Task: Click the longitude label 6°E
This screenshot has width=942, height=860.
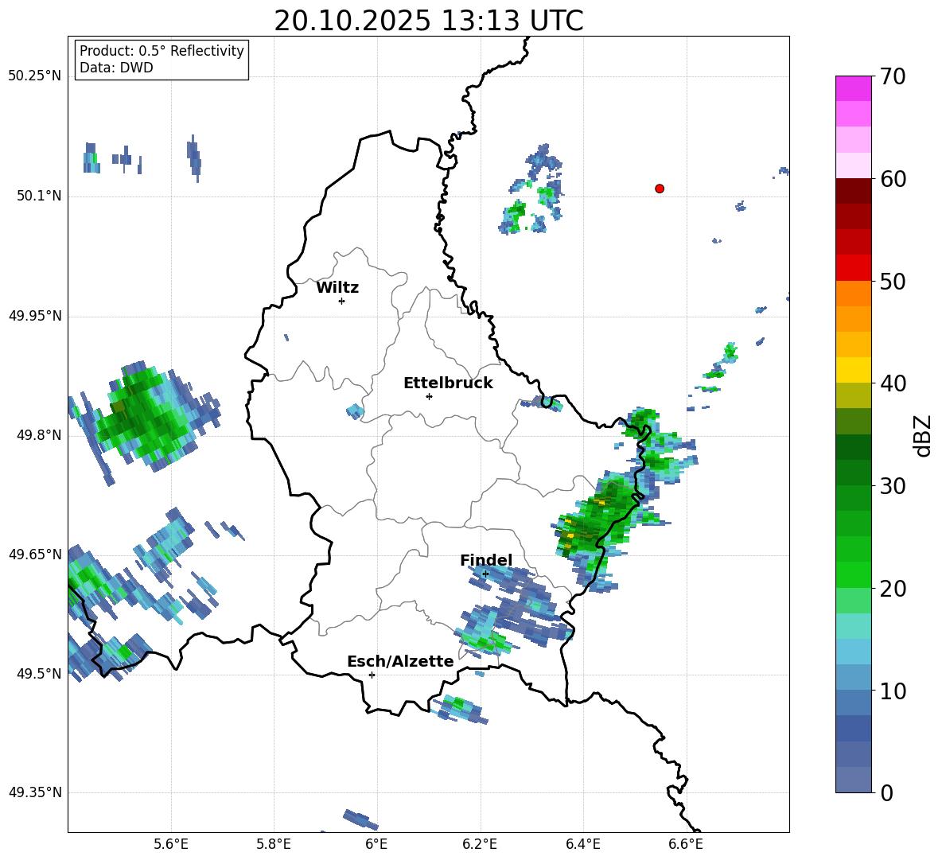Action: [x=376, y=844]
